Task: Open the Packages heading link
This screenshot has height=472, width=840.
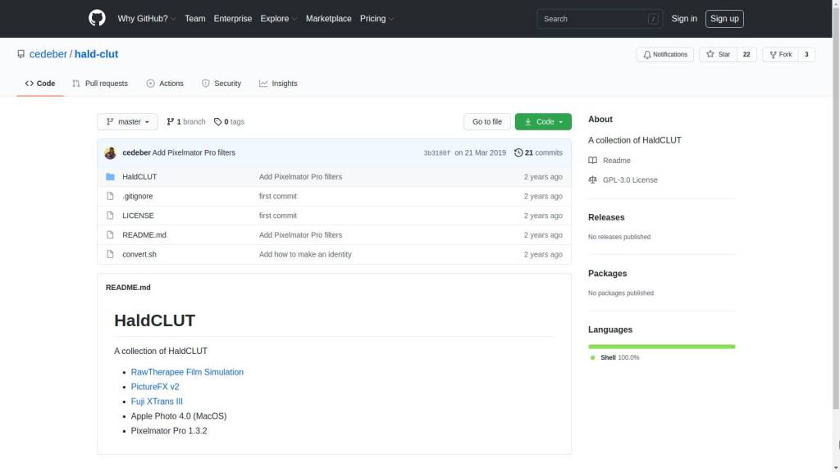Action: [608, 274]
